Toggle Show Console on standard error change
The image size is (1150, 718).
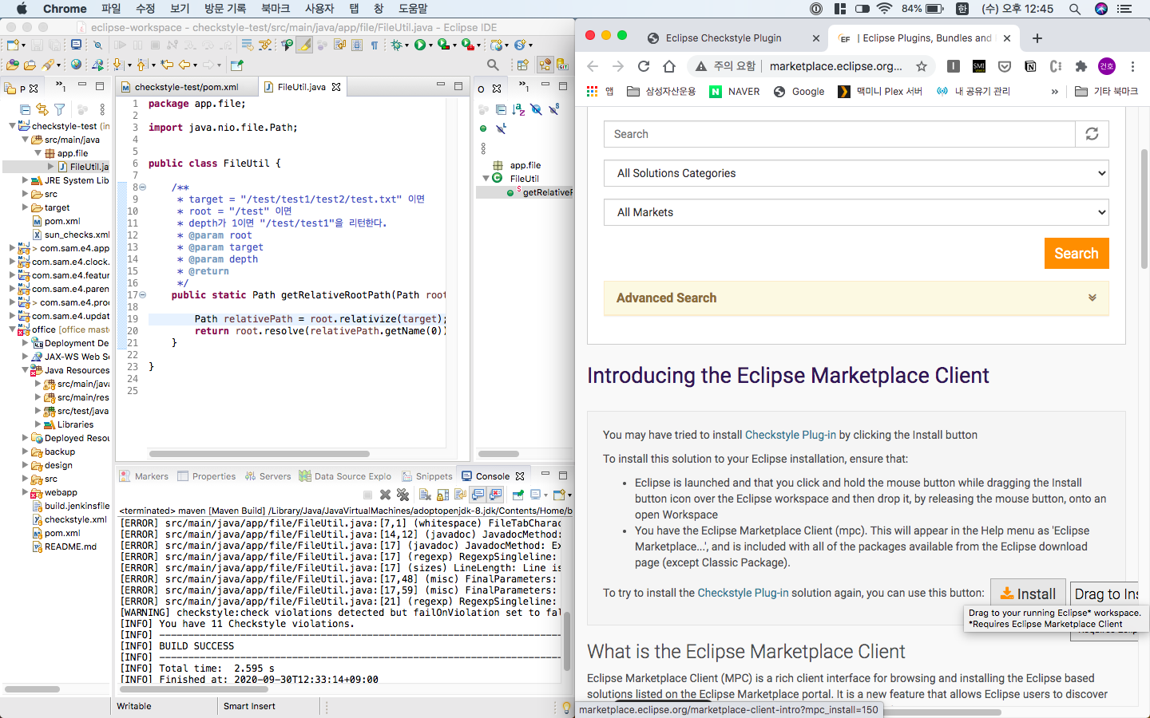click(495, 495)
